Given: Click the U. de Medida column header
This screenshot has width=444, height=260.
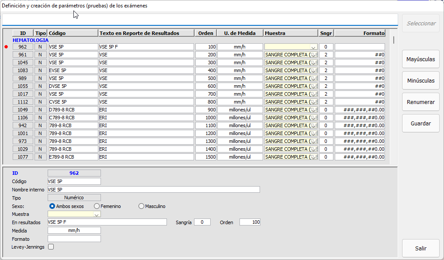Looking at the screenshot, I should coord(240,33).
